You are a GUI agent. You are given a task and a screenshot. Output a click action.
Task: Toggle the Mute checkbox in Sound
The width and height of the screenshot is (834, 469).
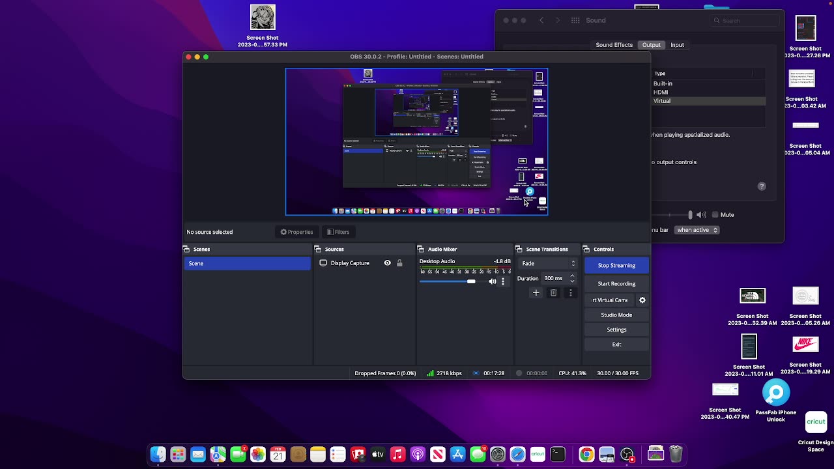point(715,214)
